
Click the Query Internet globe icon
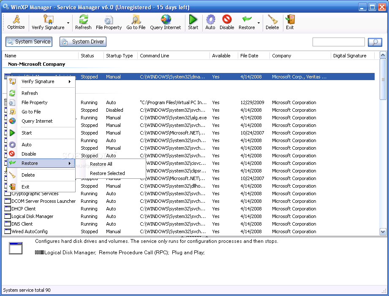point(166,19)
